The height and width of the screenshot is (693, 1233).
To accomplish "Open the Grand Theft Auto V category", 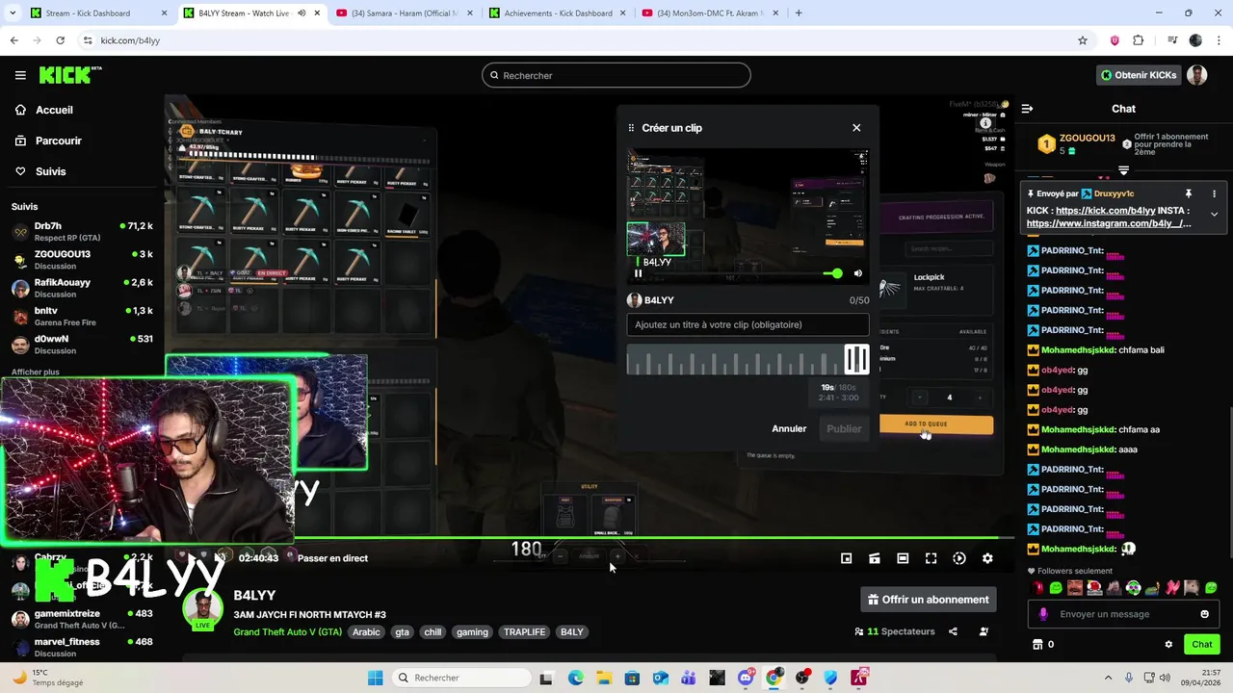I will [x=287, y=632].
